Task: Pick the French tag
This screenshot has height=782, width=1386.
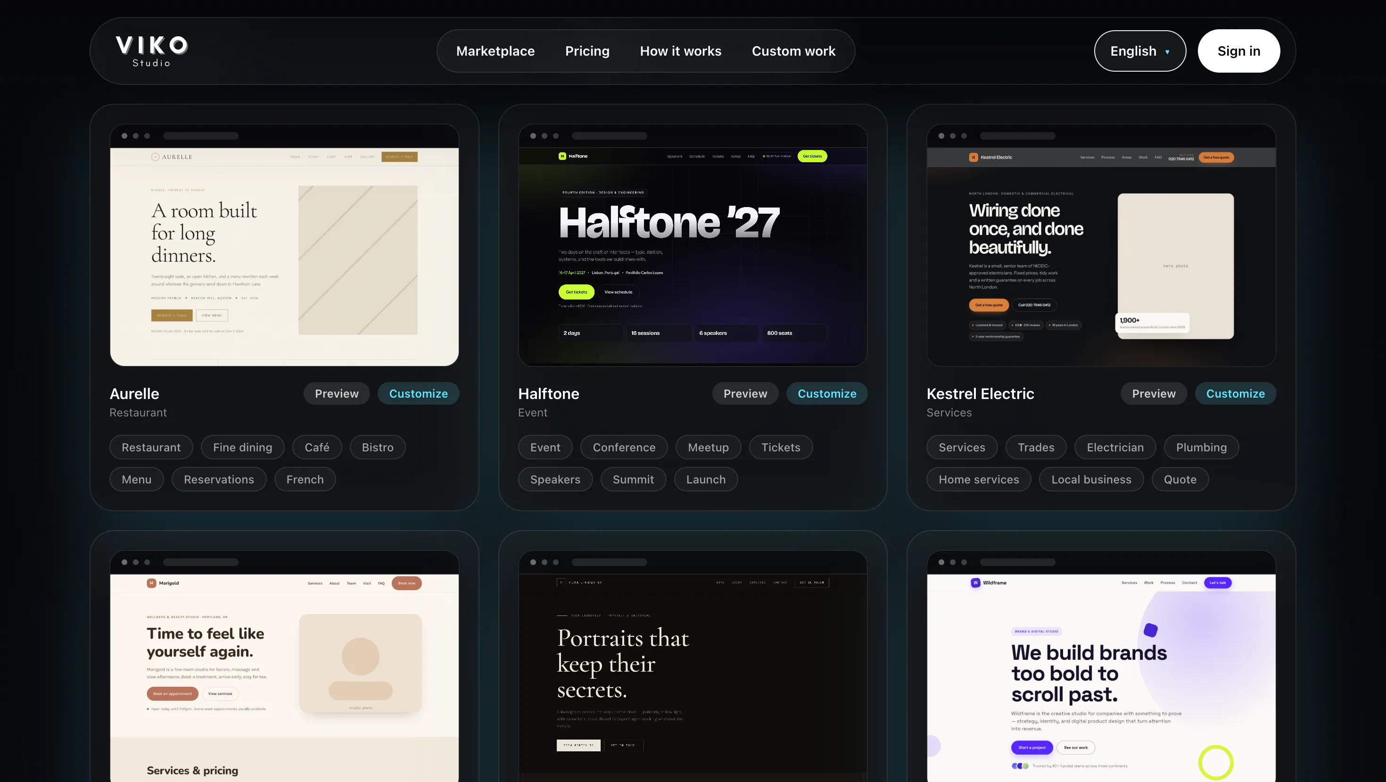Action: (x=305, y=480)
